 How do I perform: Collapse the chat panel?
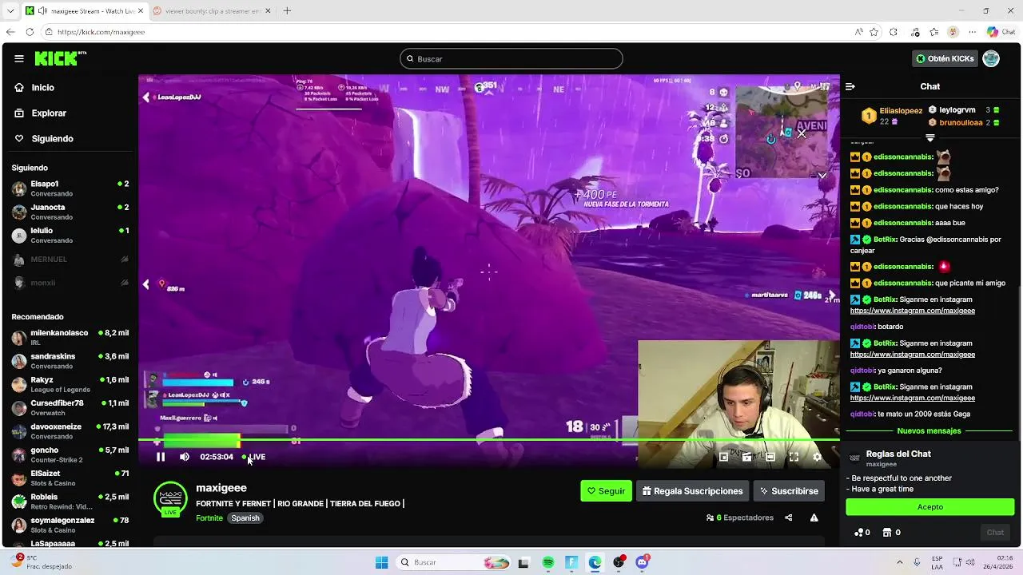(850, 86)
